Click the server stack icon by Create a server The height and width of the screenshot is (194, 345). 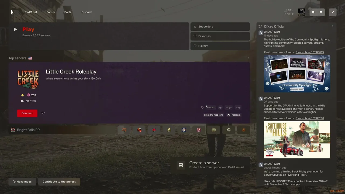click(181, 165)
